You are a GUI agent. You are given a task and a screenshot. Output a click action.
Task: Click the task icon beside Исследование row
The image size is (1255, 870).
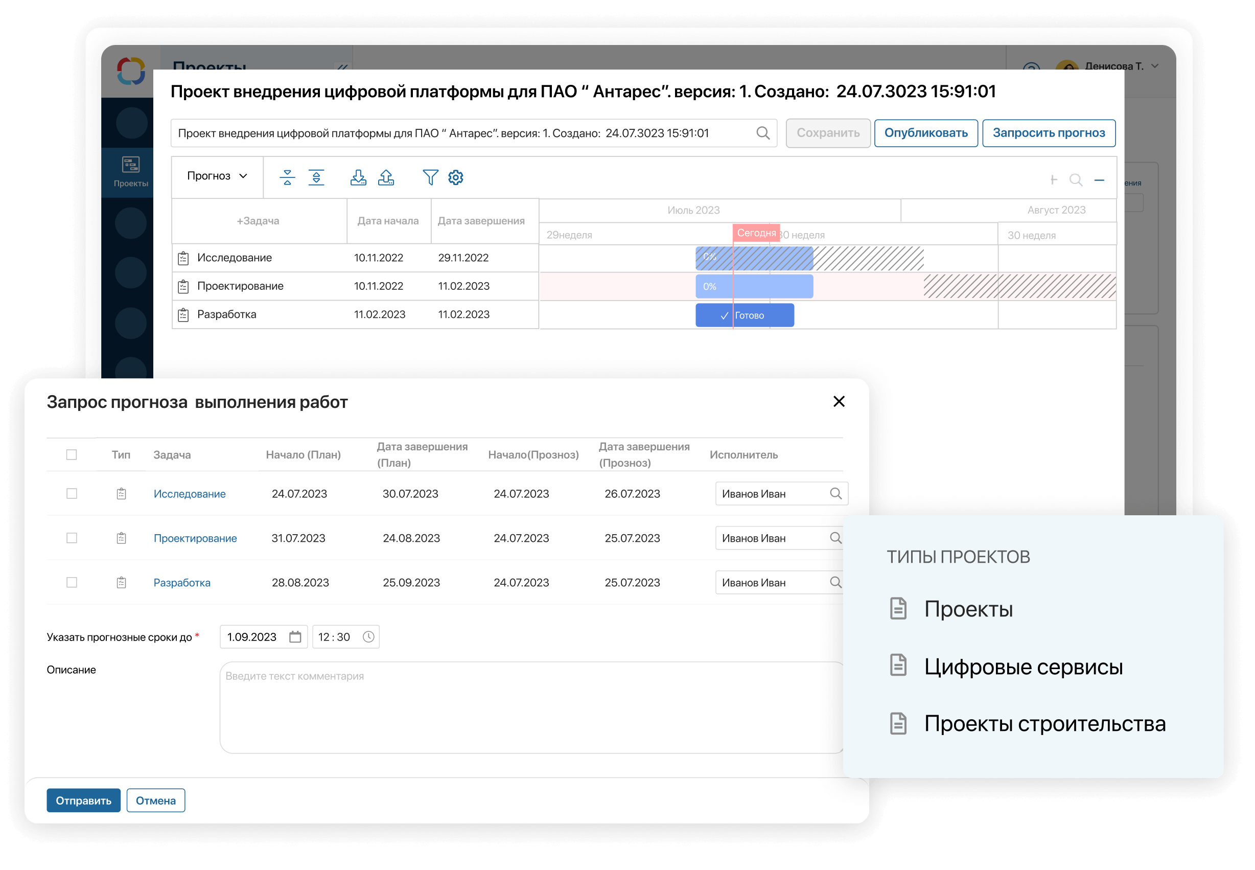[182, 258]
